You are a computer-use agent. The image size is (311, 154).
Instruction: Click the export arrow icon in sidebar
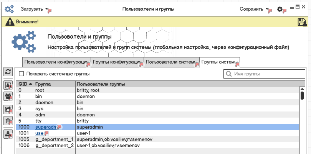8,110
